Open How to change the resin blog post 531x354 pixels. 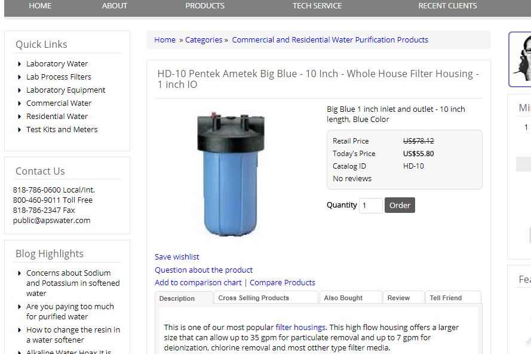pos(73,335)
